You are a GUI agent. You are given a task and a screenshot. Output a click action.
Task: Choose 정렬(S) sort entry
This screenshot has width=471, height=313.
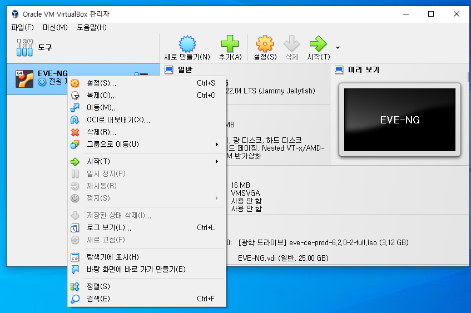coord(147,286)
